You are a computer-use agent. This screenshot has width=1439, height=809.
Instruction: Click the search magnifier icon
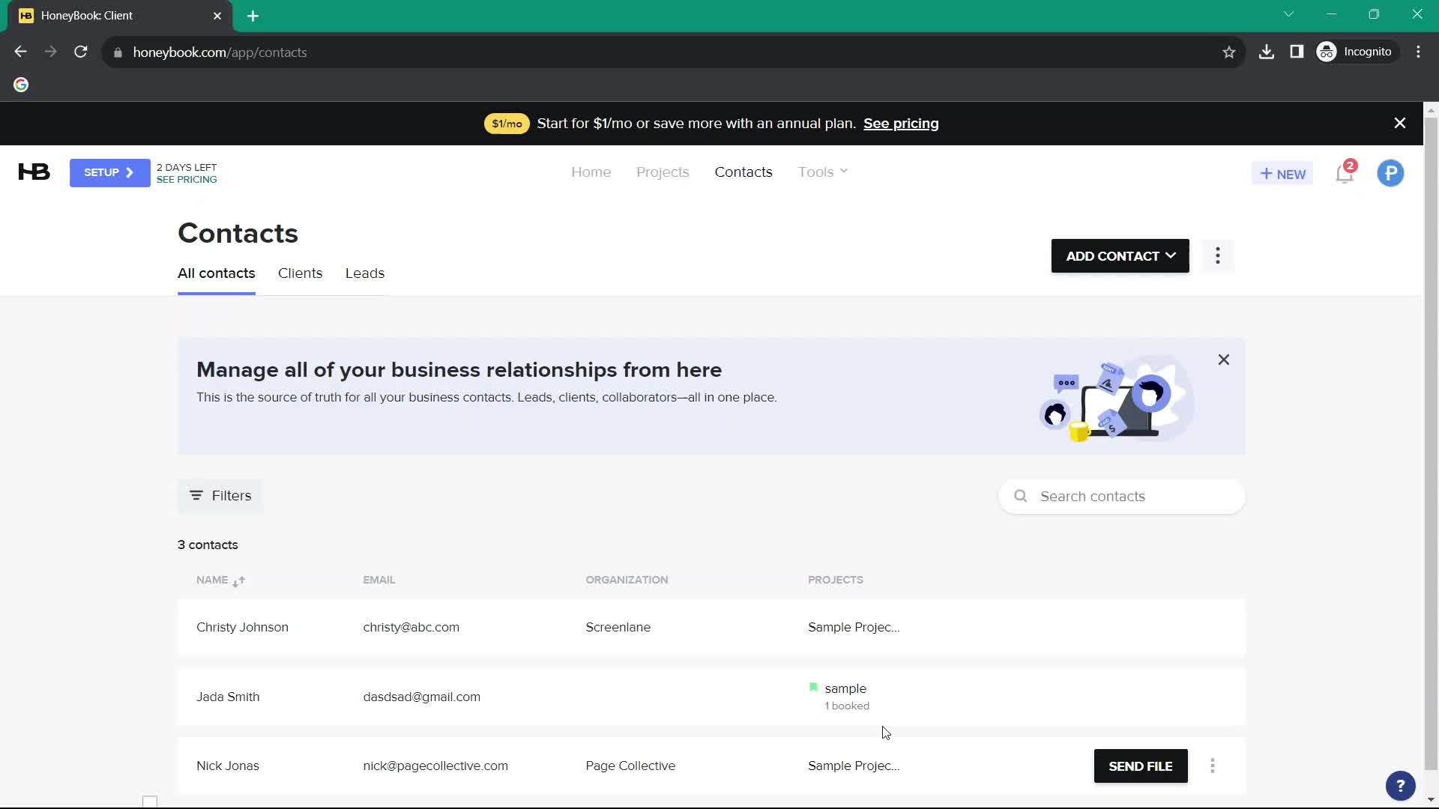coord(1020,496)
